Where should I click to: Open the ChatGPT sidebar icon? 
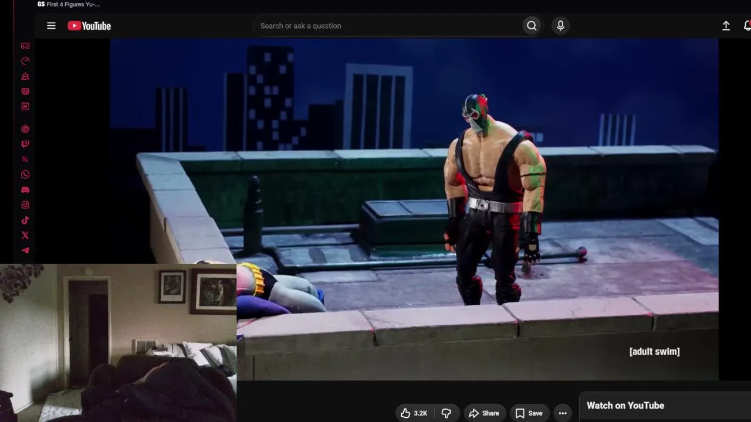coord(25,129)
